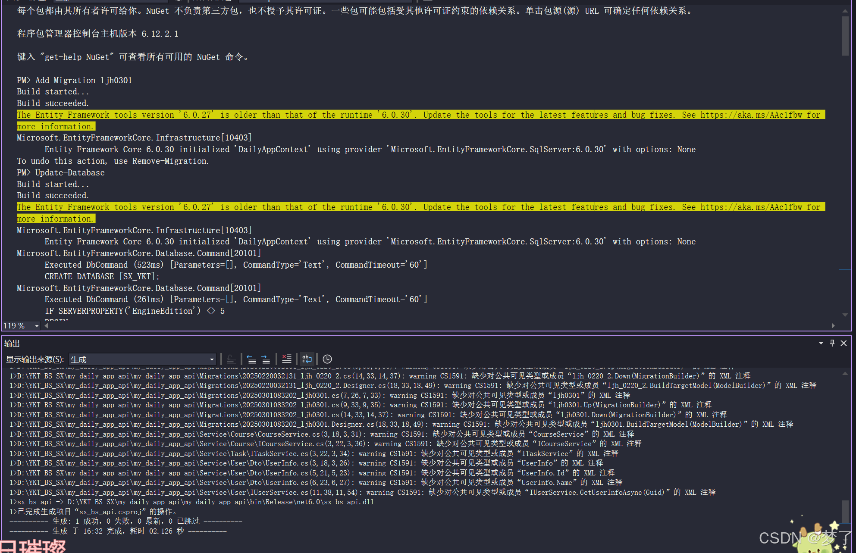Screen dimensions: 856x553
Task: Close the output panel
Action: tap(844, 343)
